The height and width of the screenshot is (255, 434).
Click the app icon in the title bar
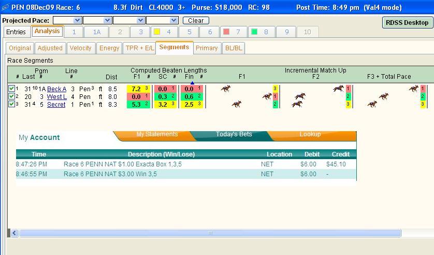(5, 7)
